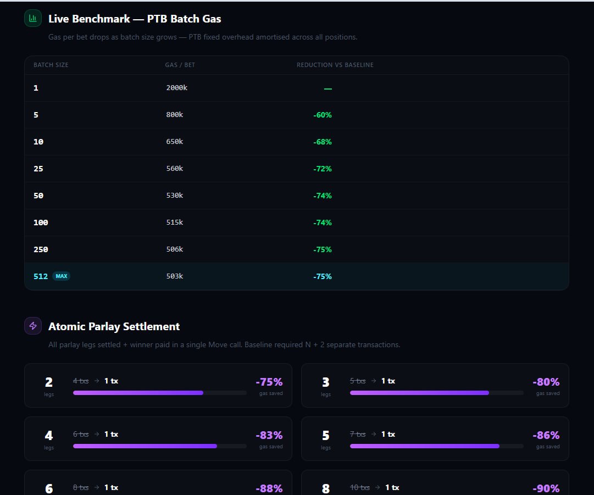Click the 5 legs progress bar

pyautogui.click(x=437, y=446)
